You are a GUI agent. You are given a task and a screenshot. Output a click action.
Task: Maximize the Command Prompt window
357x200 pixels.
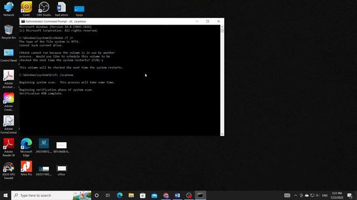click(208, 21)
